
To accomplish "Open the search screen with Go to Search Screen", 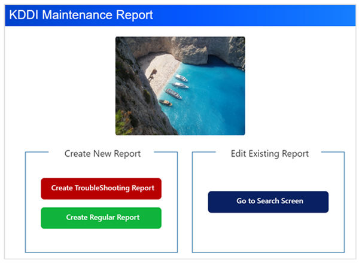I will coord(268,202).
